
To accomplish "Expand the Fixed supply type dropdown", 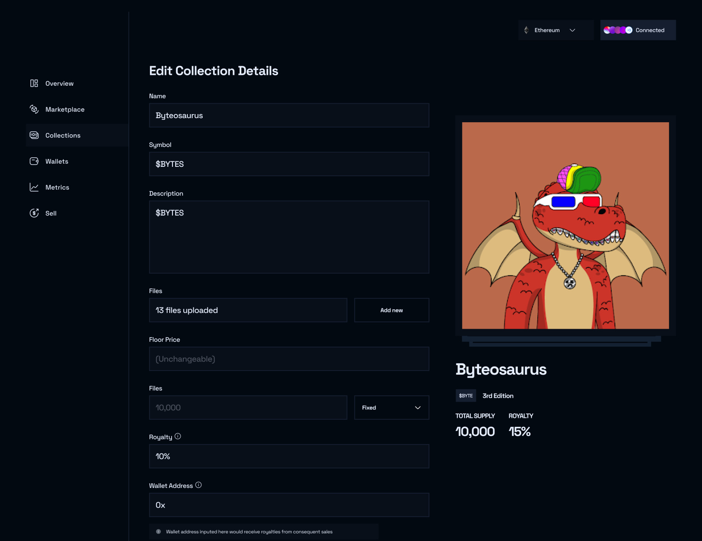I will (x=391, y=408).
